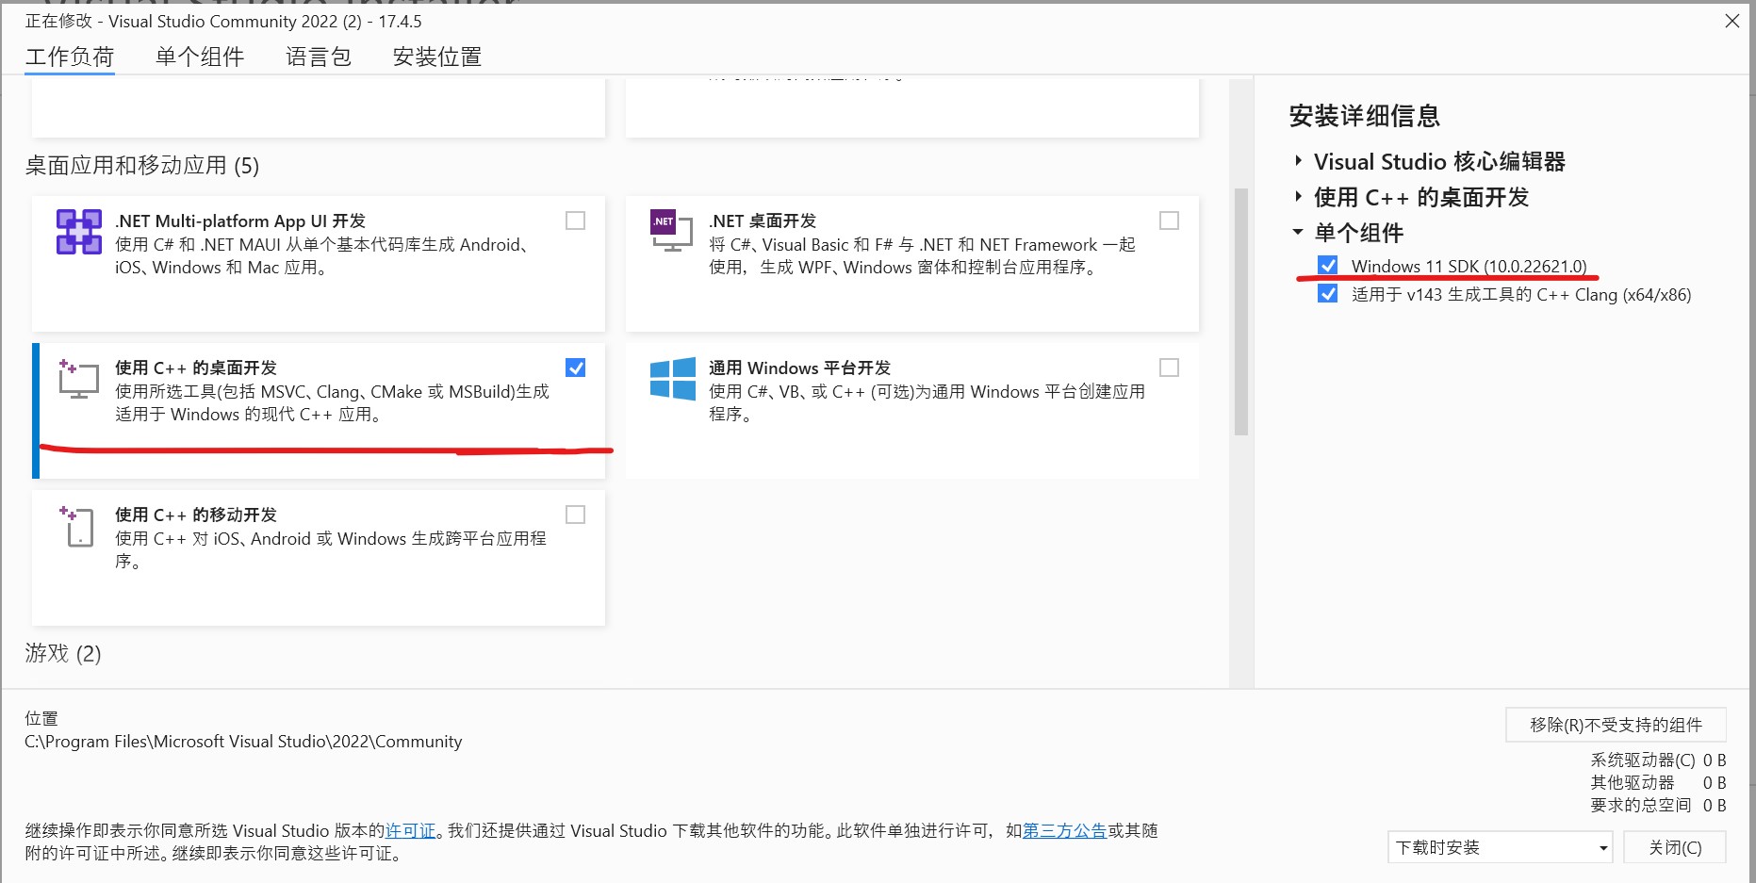This screenshot has width=1756, height=883.
Task: Open the 下载时安装 dropdown
Action: [x=1500, y=847]
